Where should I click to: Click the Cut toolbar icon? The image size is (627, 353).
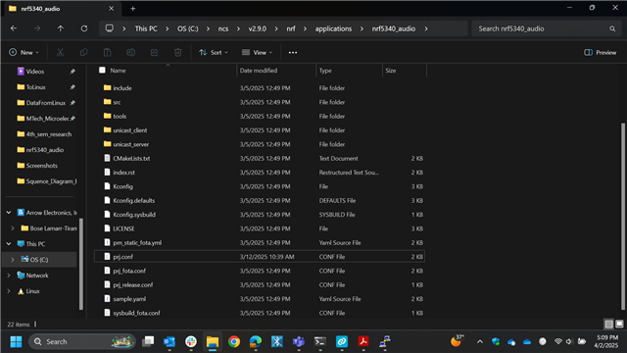[x=60, y=52]
